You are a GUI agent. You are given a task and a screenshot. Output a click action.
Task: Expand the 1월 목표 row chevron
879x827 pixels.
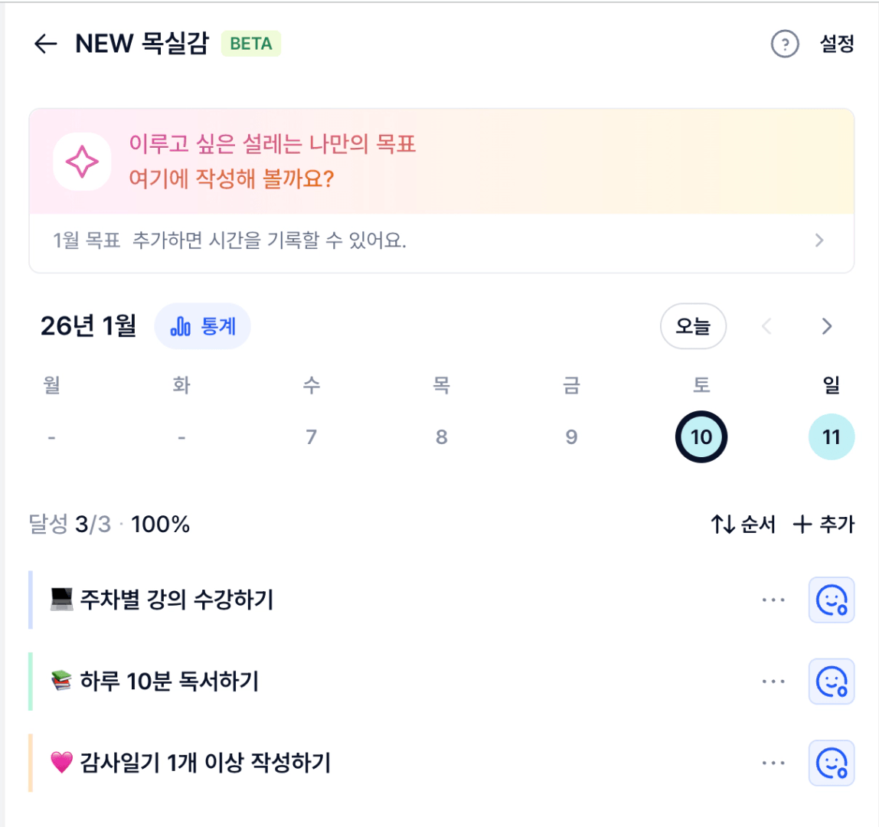(819, 241)
